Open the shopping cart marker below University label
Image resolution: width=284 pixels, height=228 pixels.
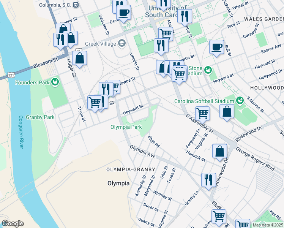(166, 34)
